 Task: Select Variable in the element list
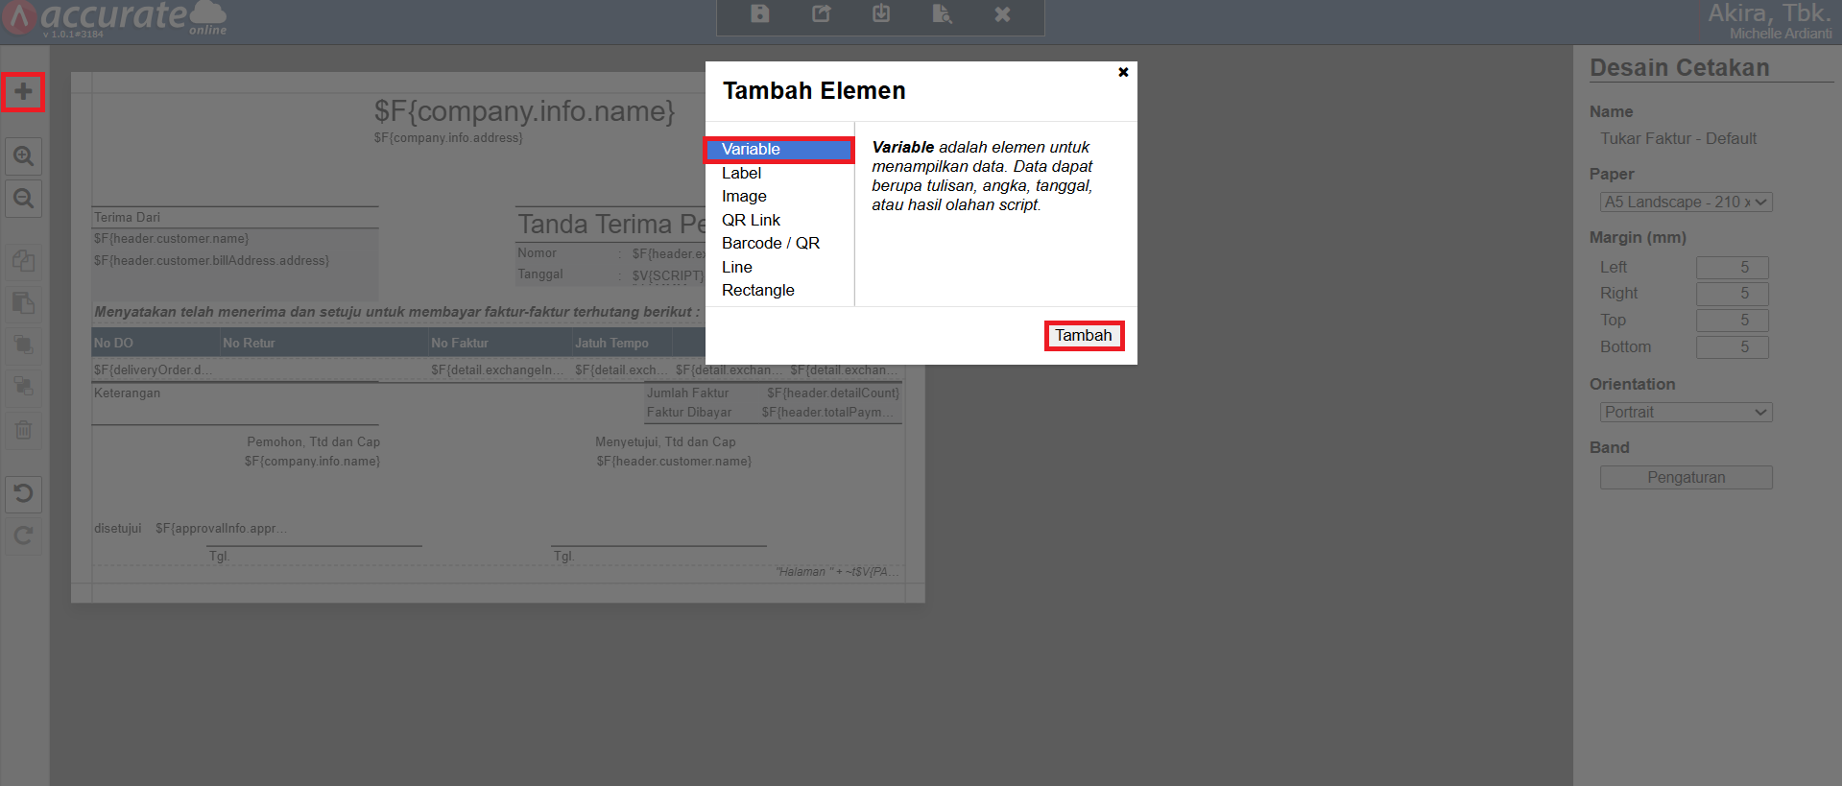pos(778,150)
